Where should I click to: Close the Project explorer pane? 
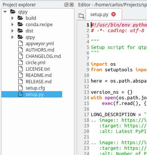pos(71,5)
